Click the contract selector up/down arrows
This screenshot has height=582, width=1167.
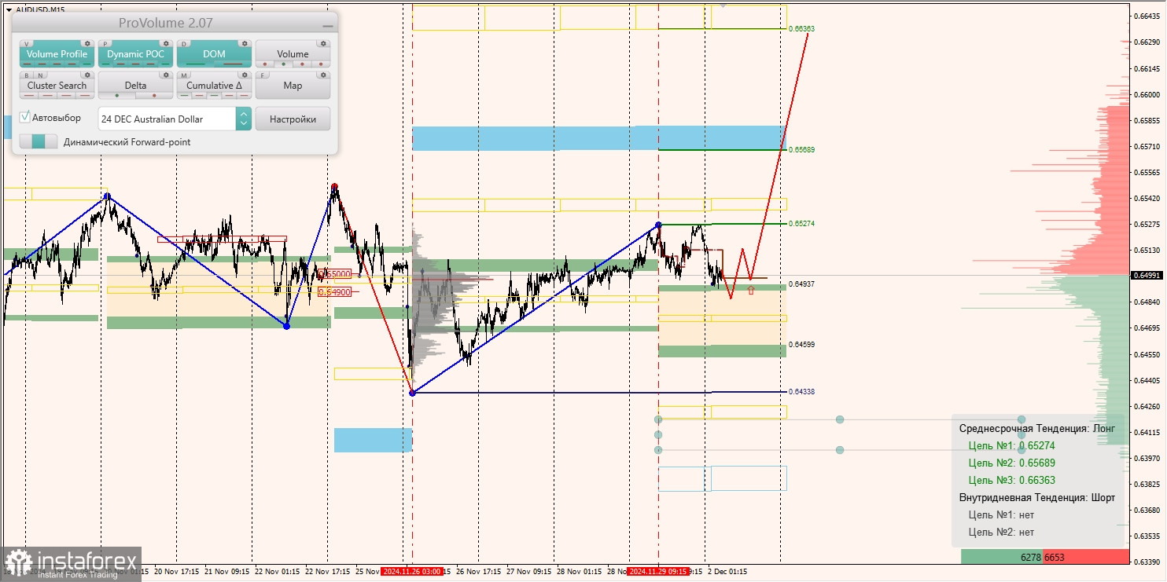click(244, 119)
